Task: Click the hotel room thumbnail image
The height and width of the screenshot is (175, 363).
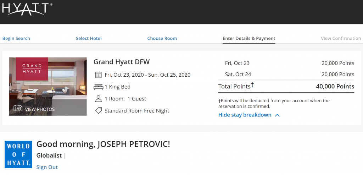Action: pyautogui.click(x=48, y=87)
